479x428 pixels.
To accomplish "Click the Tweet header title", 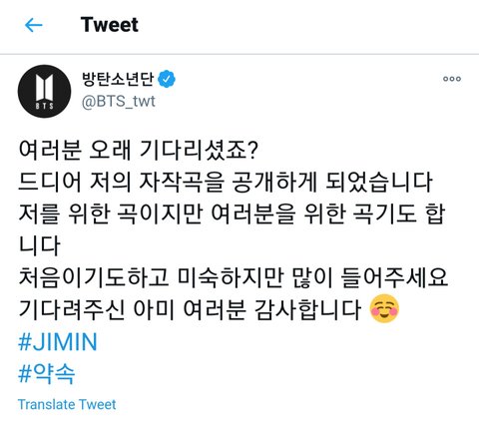I will click(x=110, y=25).
